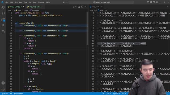Toggle bottom panel layout icon

point(151,2)
